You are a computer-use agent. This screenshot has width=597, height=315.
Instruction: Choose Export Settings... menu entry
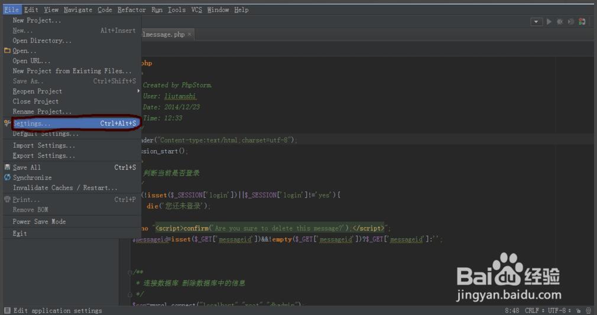[72, 155]
